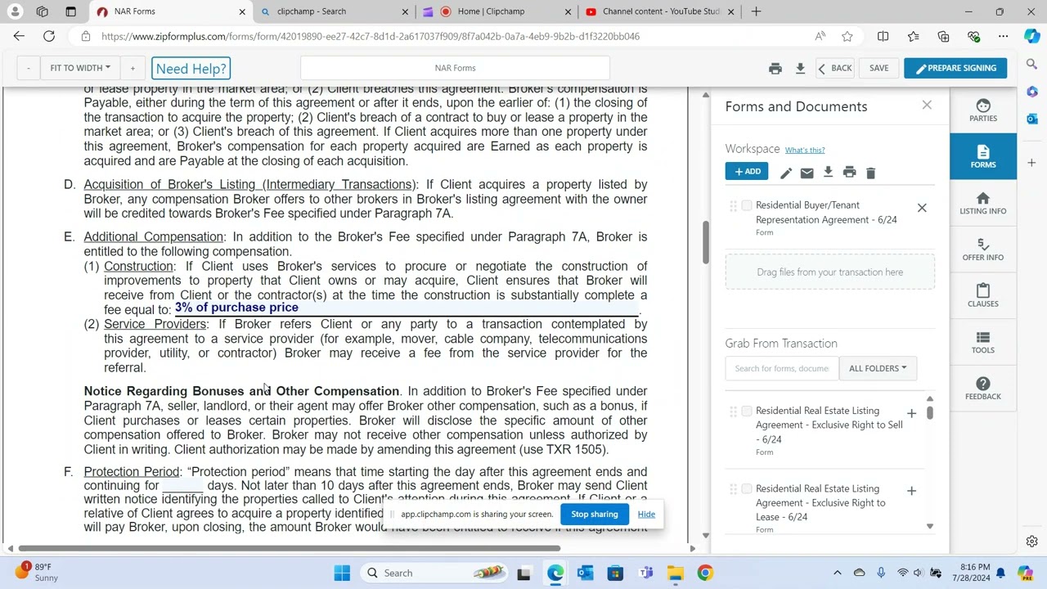Click the Prepare Signing button
This screenshot has width=1047, height=589.
pyautogui.click(x=955, y=68)
